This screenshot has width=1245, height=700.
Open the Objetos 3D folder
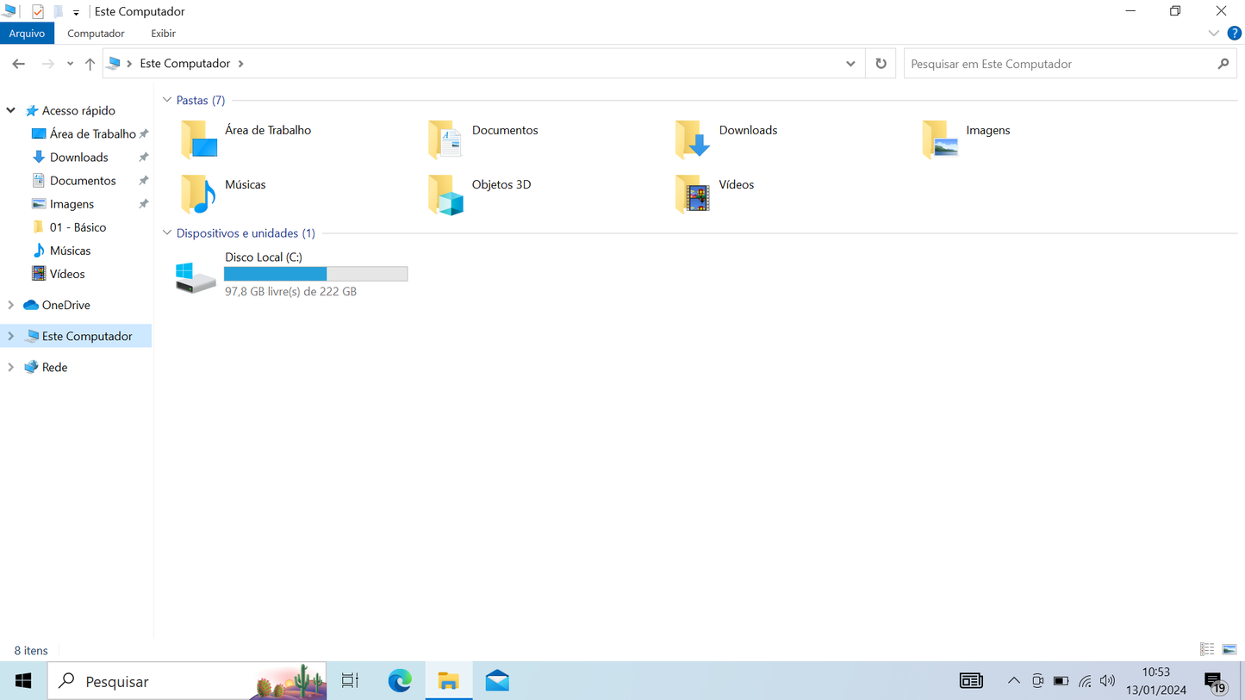click(445, 194)
